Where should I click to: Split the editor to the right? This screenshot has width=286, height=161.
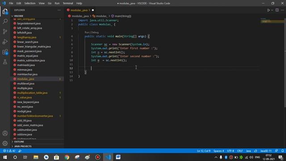point(277,10)
